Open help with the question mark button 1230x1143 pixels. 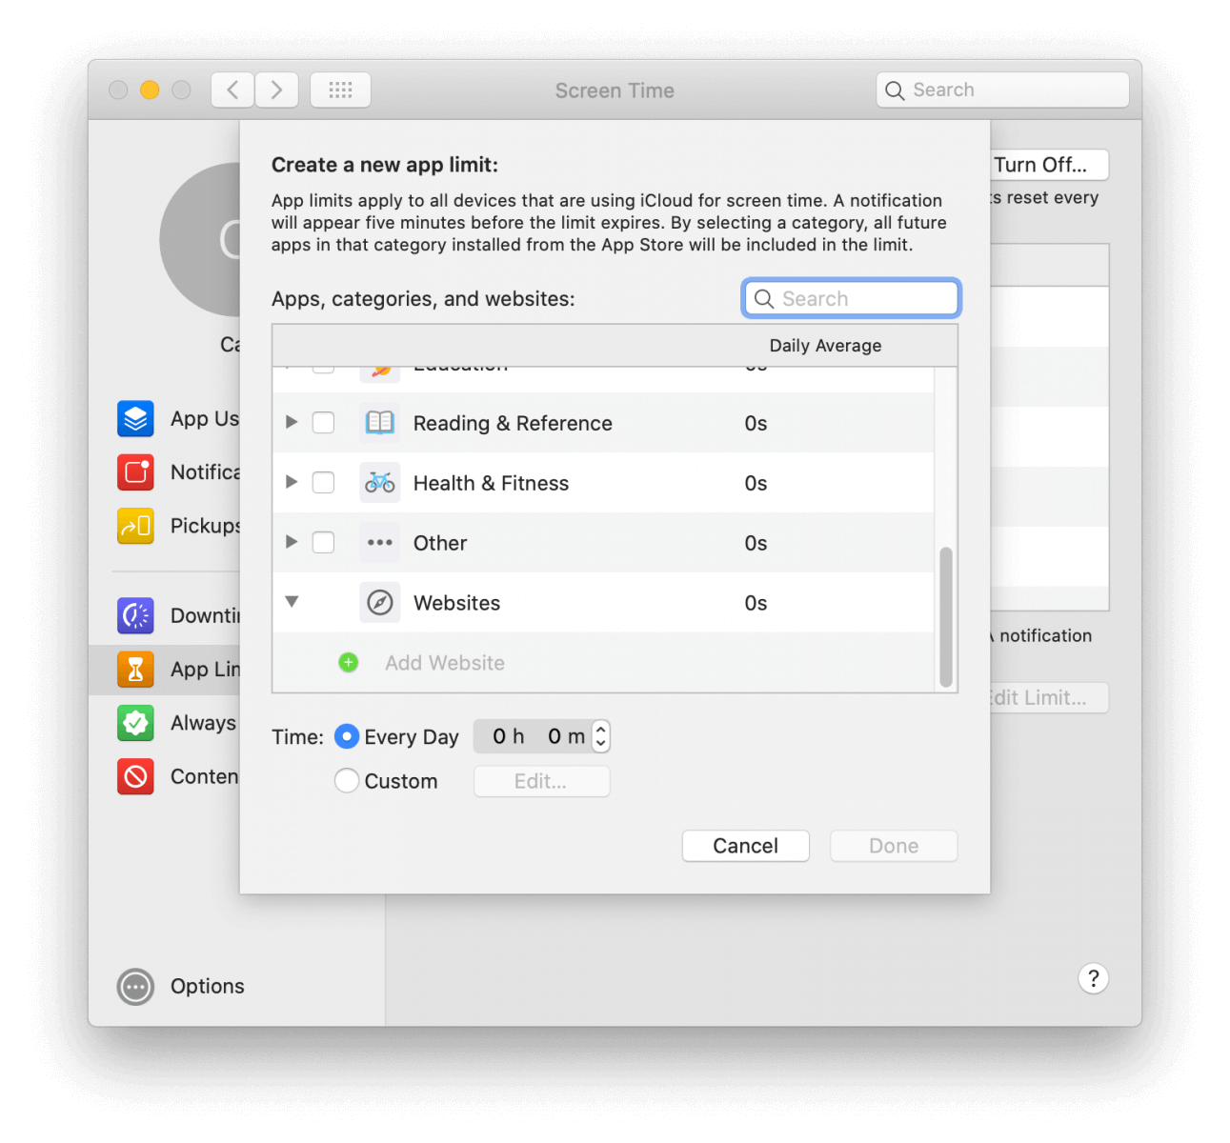pos(1093,978)
